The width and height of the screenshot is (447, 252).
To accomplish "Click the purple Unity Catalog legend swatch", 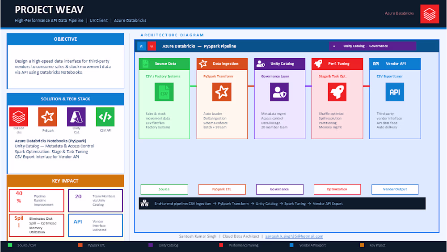I will 151,245.
